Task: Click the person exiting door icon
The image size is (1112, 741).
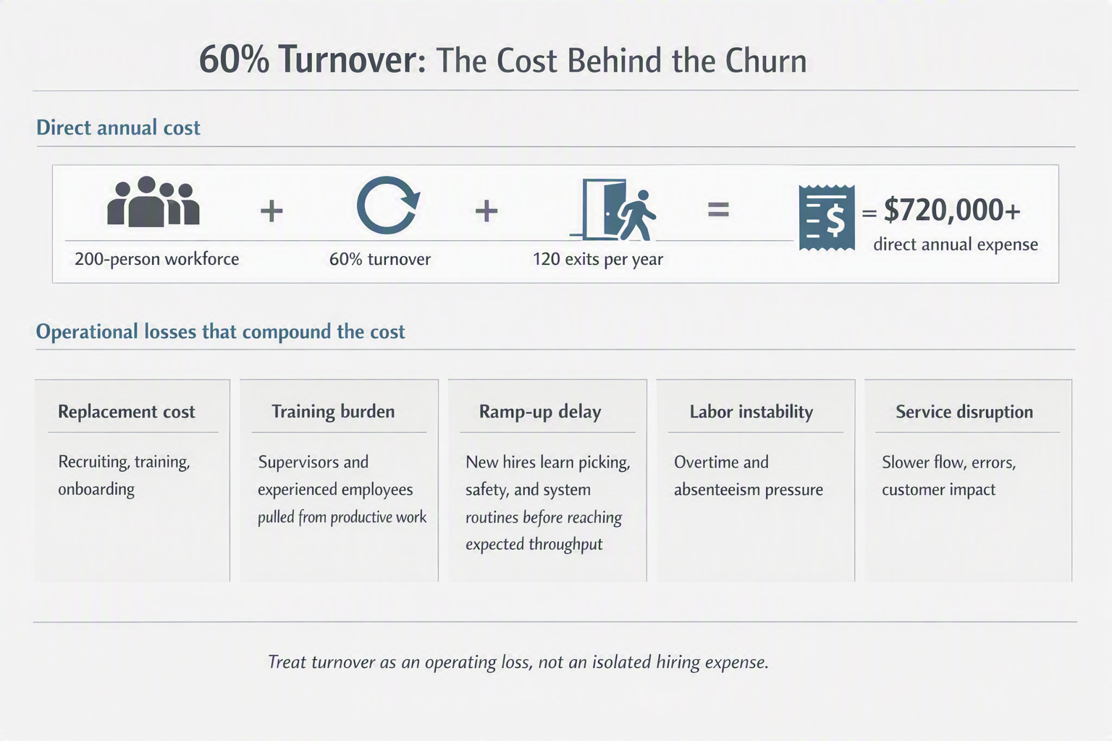Action: [612, 210]
